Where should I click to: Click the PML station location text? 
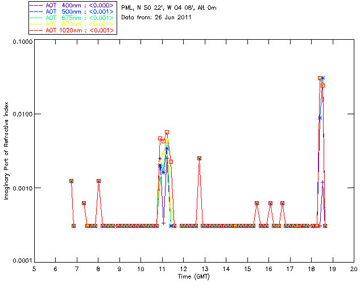point(169,8)
